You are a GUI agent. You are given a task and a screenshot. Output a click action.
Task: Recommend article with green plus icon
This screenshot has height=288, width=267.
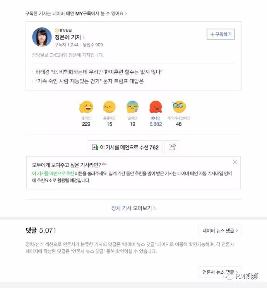click(125, 147)
